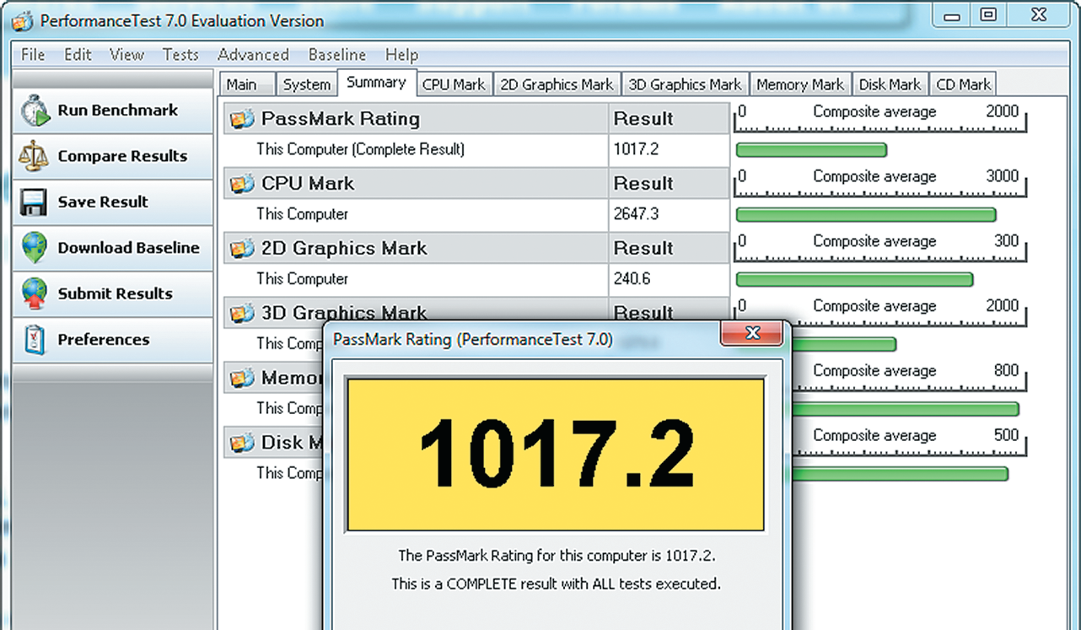Minimize the PerformanceTest window
The height and width of the screenshot is (630, 1081).
[953, 14]
